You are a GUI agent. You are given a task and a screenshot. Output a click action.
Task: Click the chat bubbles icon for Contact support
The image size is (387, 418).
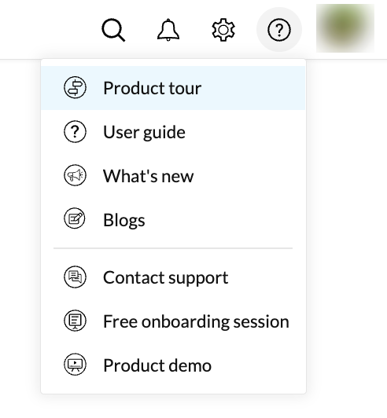coord(75,277)
